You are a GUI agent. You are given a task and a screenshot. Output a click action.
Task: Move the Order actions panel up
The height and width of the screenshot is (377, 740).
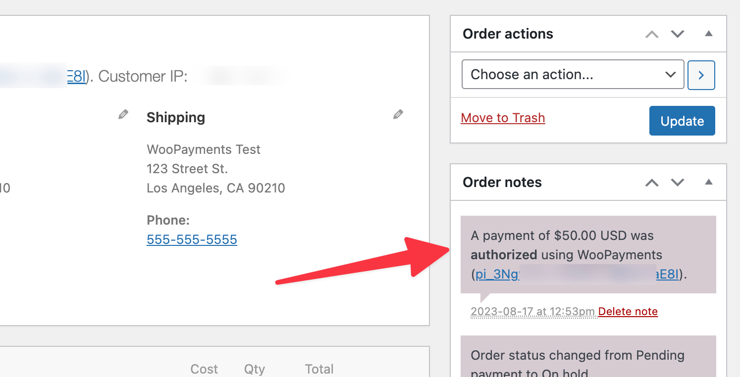click(651, 34)
